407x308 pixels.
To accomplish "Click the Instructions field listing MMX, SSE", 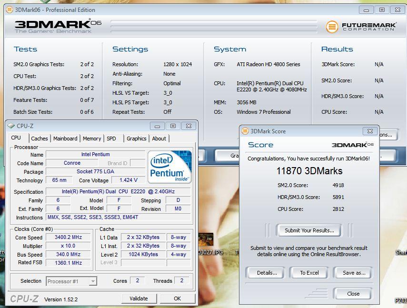I will (x=118, y=217).
